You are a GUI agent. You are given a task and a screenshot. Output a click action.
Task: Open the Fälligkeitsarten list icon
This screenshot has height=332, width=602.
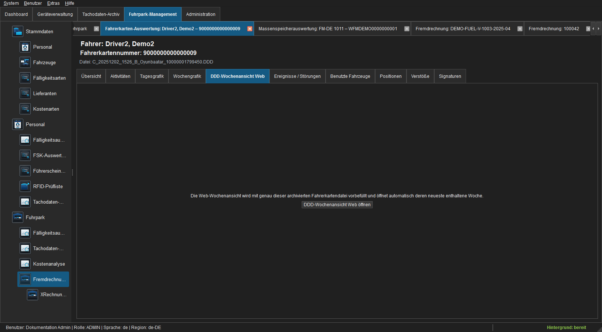pyautogui.click(x=25, y=78)
